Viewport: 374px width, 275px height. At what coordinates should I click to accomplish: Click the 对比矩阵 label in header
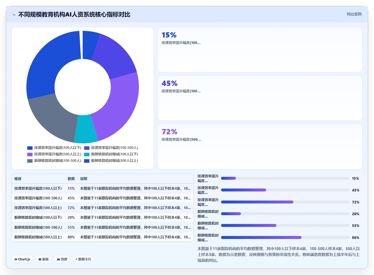pyautogui.click(x=354, y=14)
